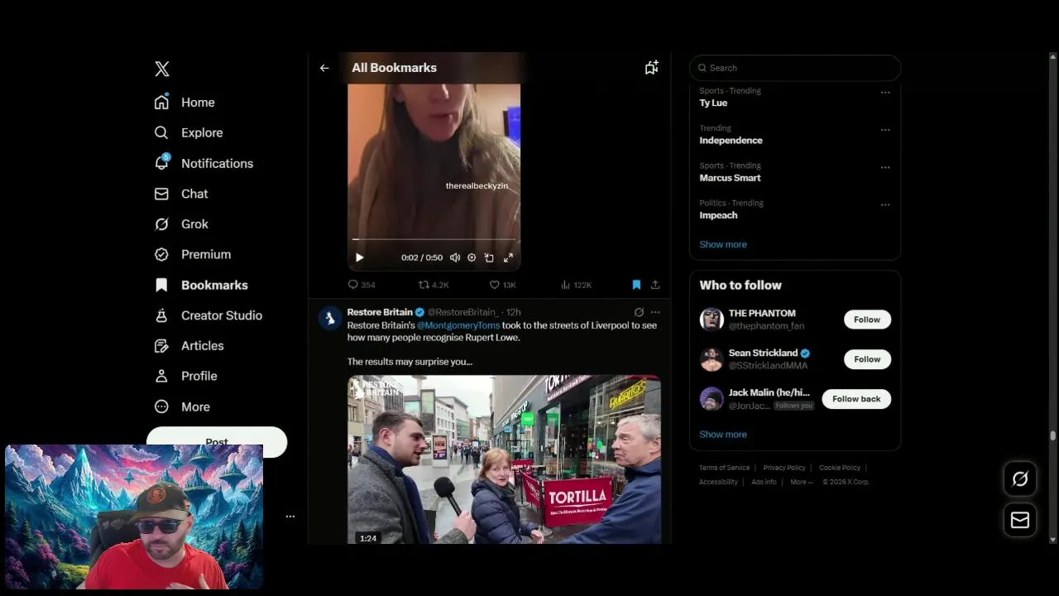Click the Creator Studio icon
Image resolution: width=1059 pixels, height=596 pixels.
[x=161, y=315]
